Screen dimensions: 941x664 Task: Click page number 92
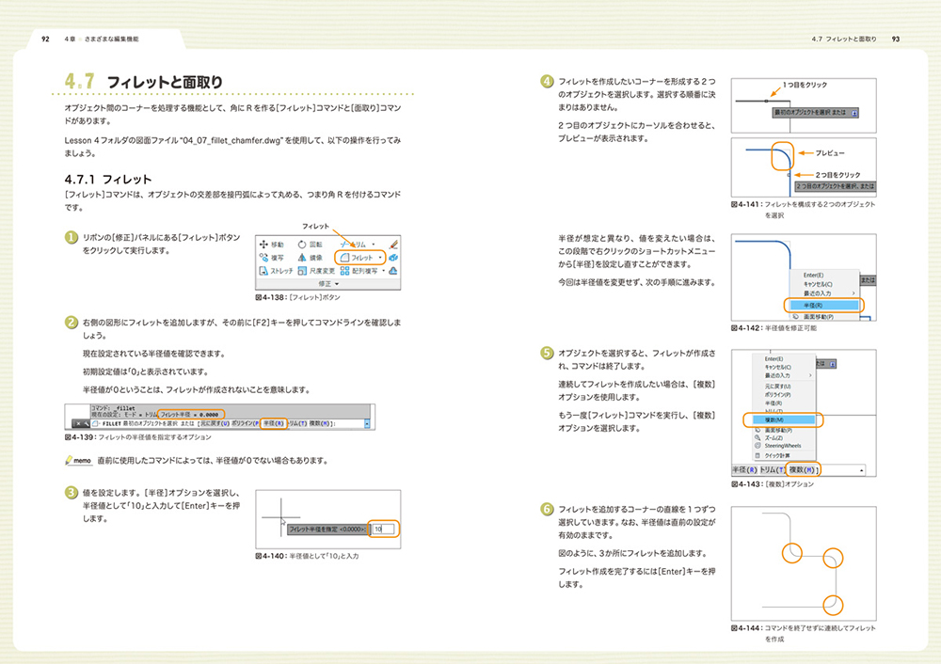coord(45,39)
